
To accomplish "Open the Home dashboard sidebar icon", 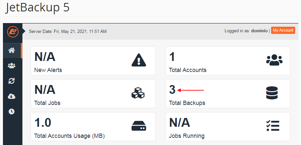I will click(11, 51).
